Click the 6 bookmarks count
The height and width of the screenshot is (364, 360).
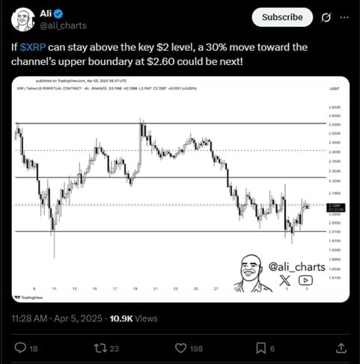pyautogui.click(x=272, y=348)
